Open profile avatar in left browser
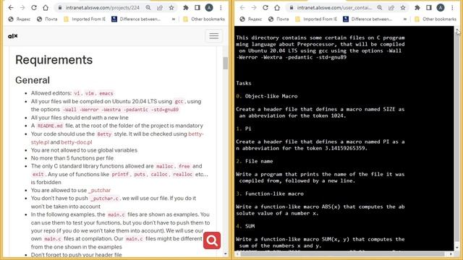 tap(209, 8)
